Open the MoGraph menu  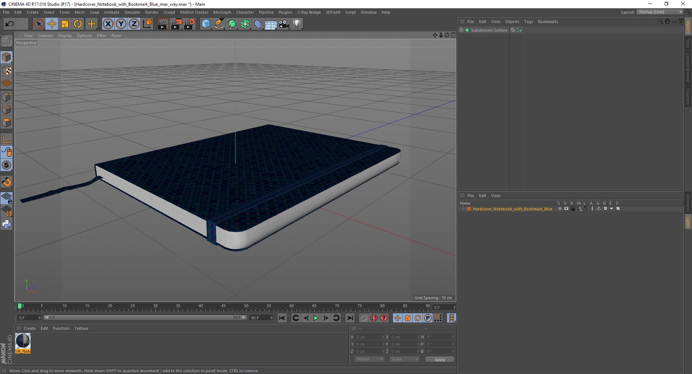coord(222,12)
